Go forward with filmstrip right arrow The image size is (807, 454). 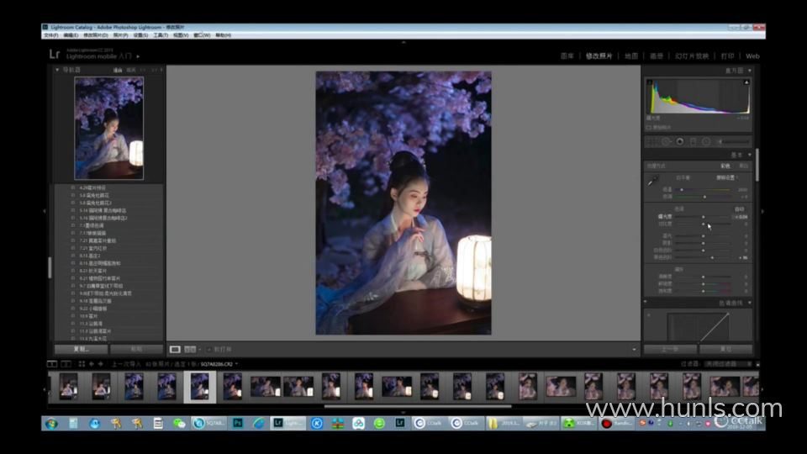click(x=100, y=364)
